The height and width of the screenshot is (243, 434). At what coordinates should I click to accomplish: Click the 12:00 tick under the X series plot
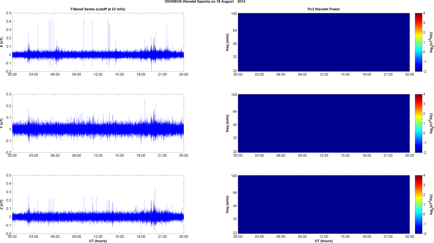tap(98, 75)
